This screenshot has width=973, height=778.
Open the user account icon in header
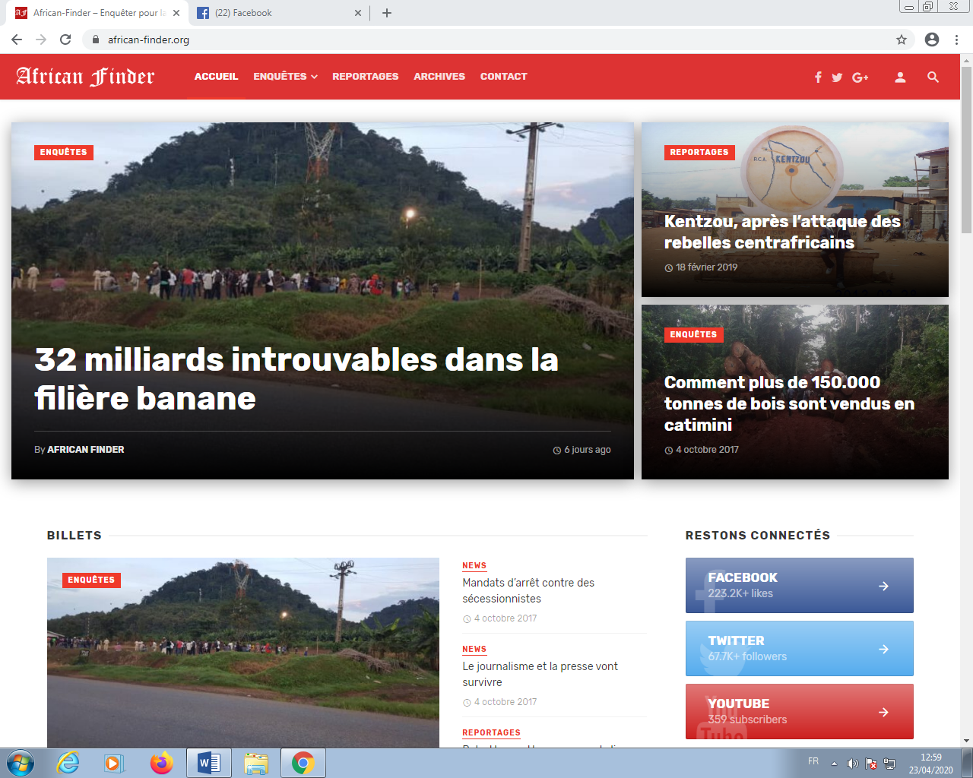pos(900,77)
